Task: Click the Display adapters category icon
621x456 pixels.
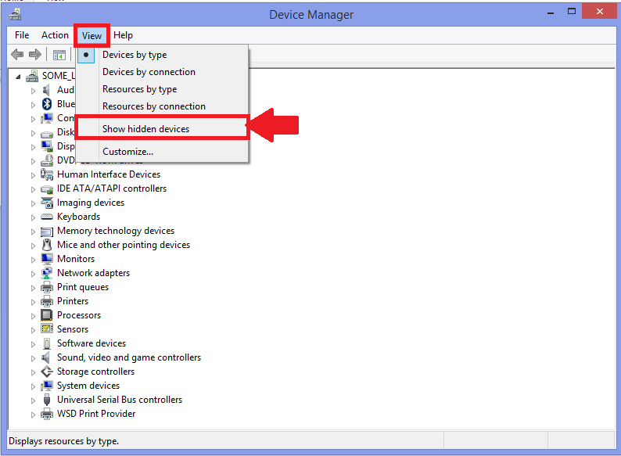Action: point(47,146)
